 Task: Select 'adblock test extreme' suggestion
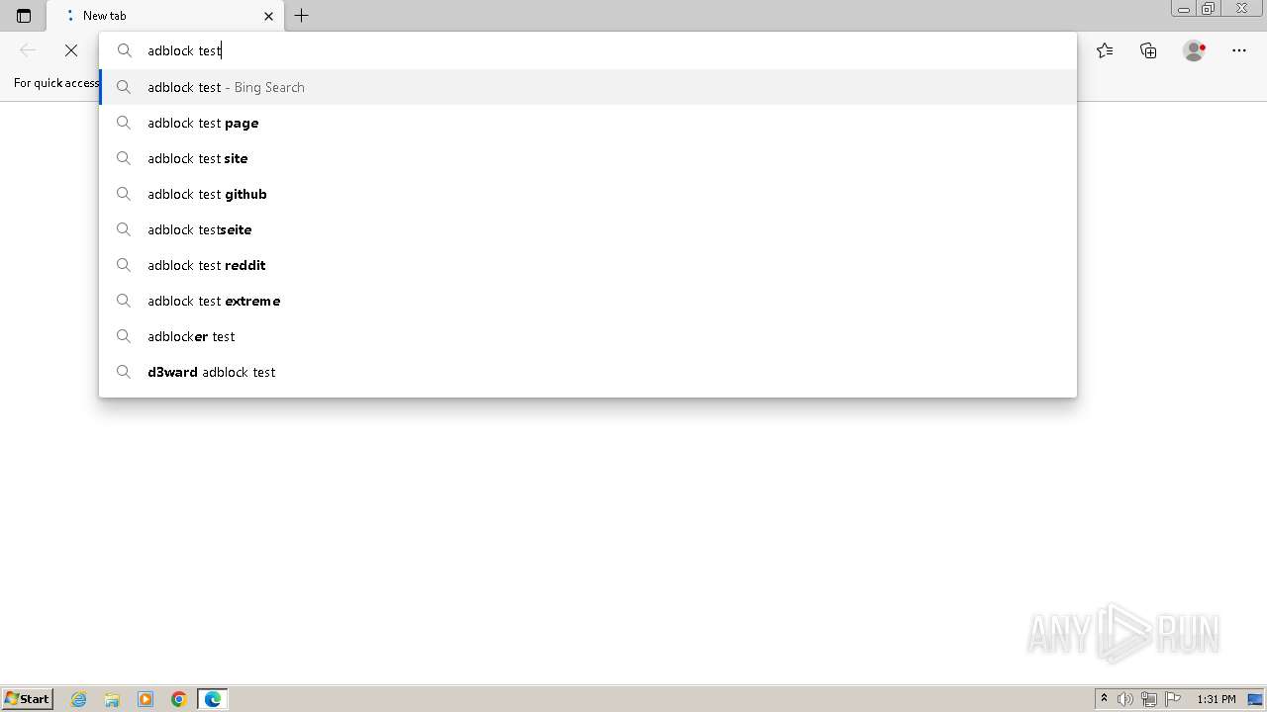(x=588, y=301)
